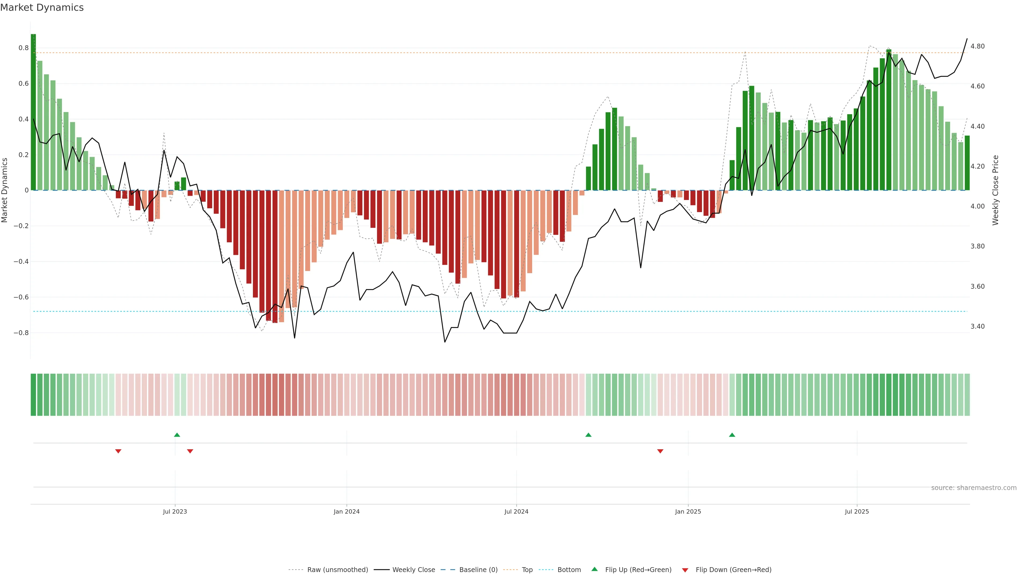Screen dimensions: 1030x579
Task: Click the source: sharemaestro.com text
Action: coord(974,488)
